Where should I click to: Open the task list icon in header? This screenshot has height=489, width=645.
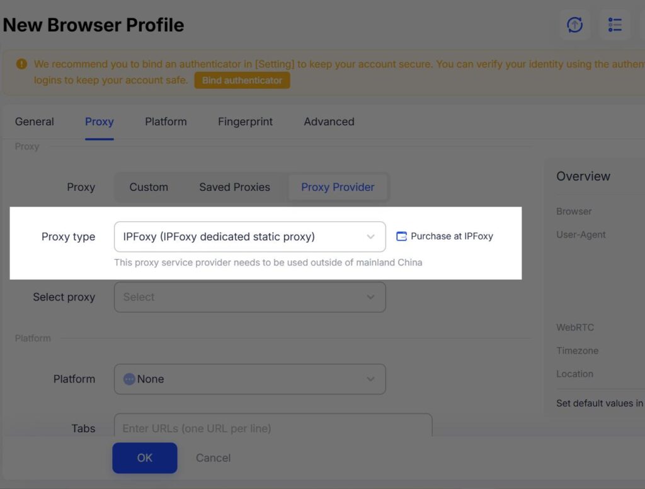(615, 25)
